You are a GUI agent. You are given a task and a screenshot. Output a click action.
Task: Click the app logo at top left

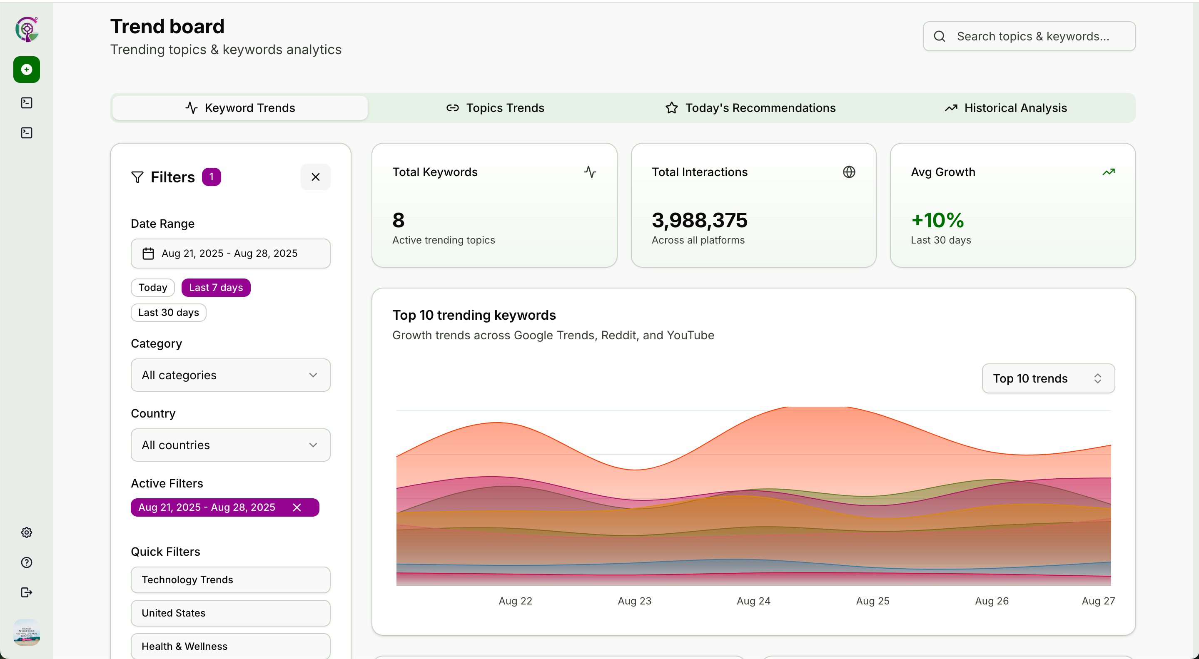[x=27, y=30]
